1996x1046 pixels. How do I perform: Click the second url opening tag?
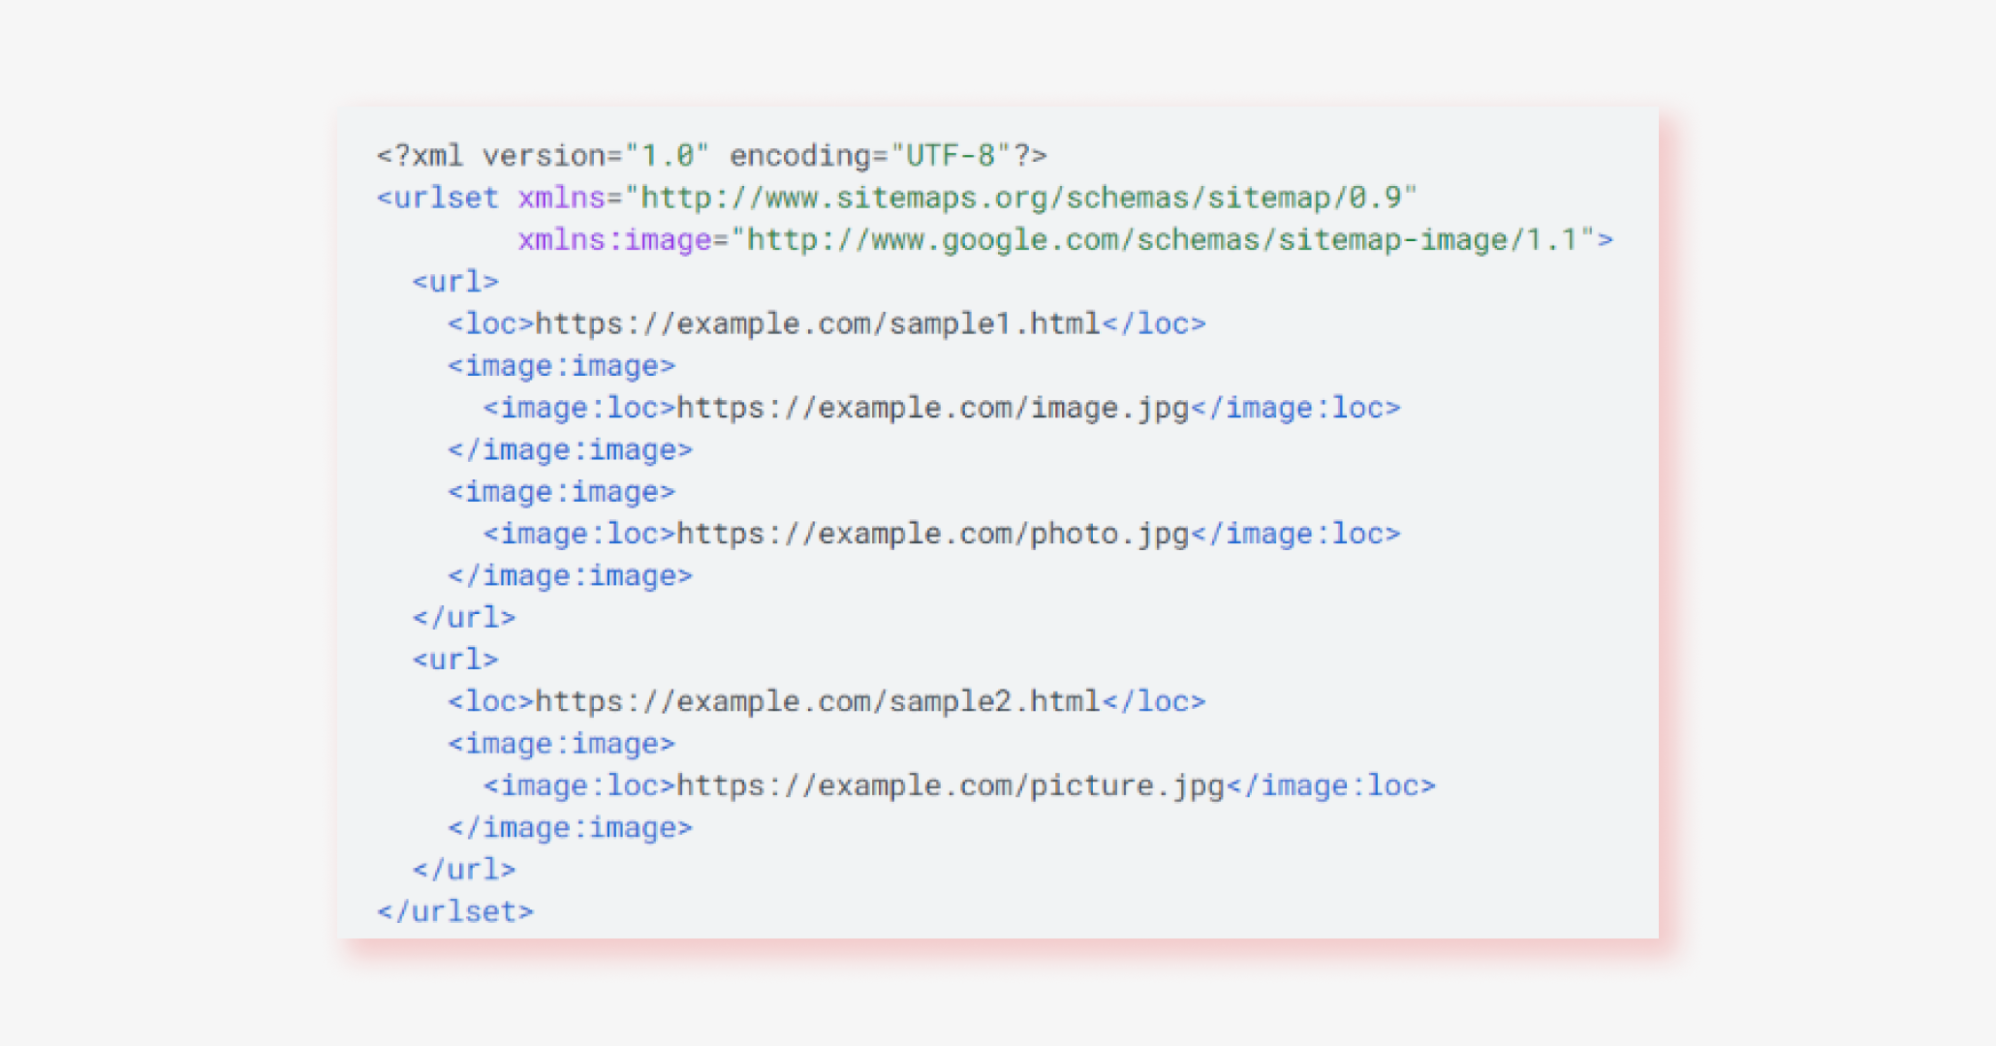[453, 659]
